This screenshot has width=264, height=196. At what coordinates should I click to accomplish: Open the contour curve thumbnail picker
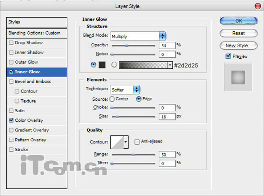point(117,142)
